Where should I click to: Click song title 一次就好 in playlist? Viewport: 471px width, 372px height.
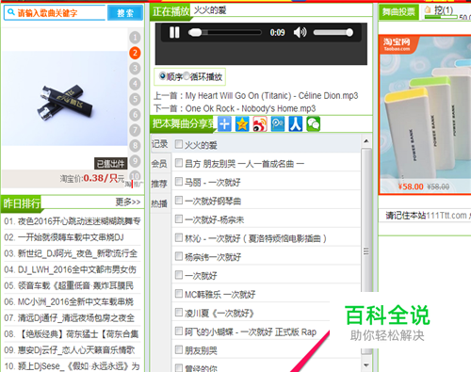point(201,276)
